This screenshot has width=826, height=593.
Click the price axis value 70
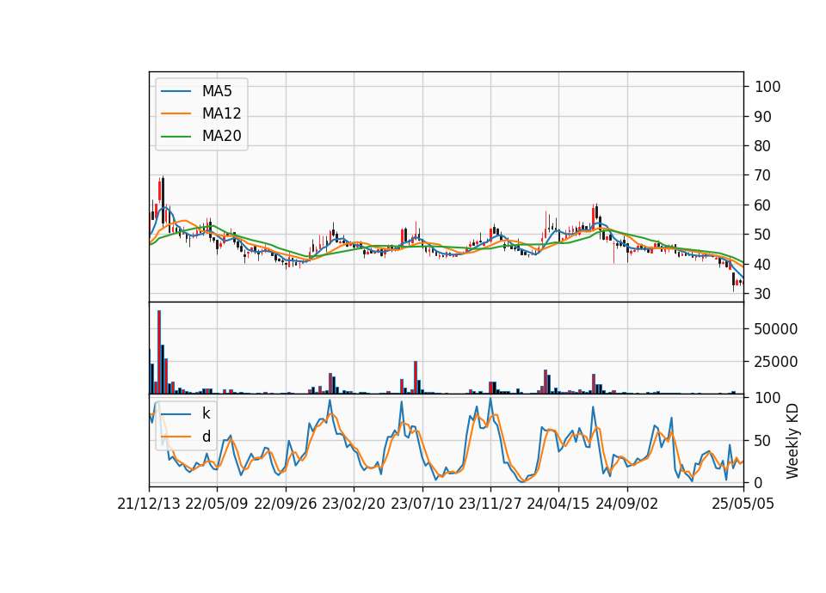(763, 175)
